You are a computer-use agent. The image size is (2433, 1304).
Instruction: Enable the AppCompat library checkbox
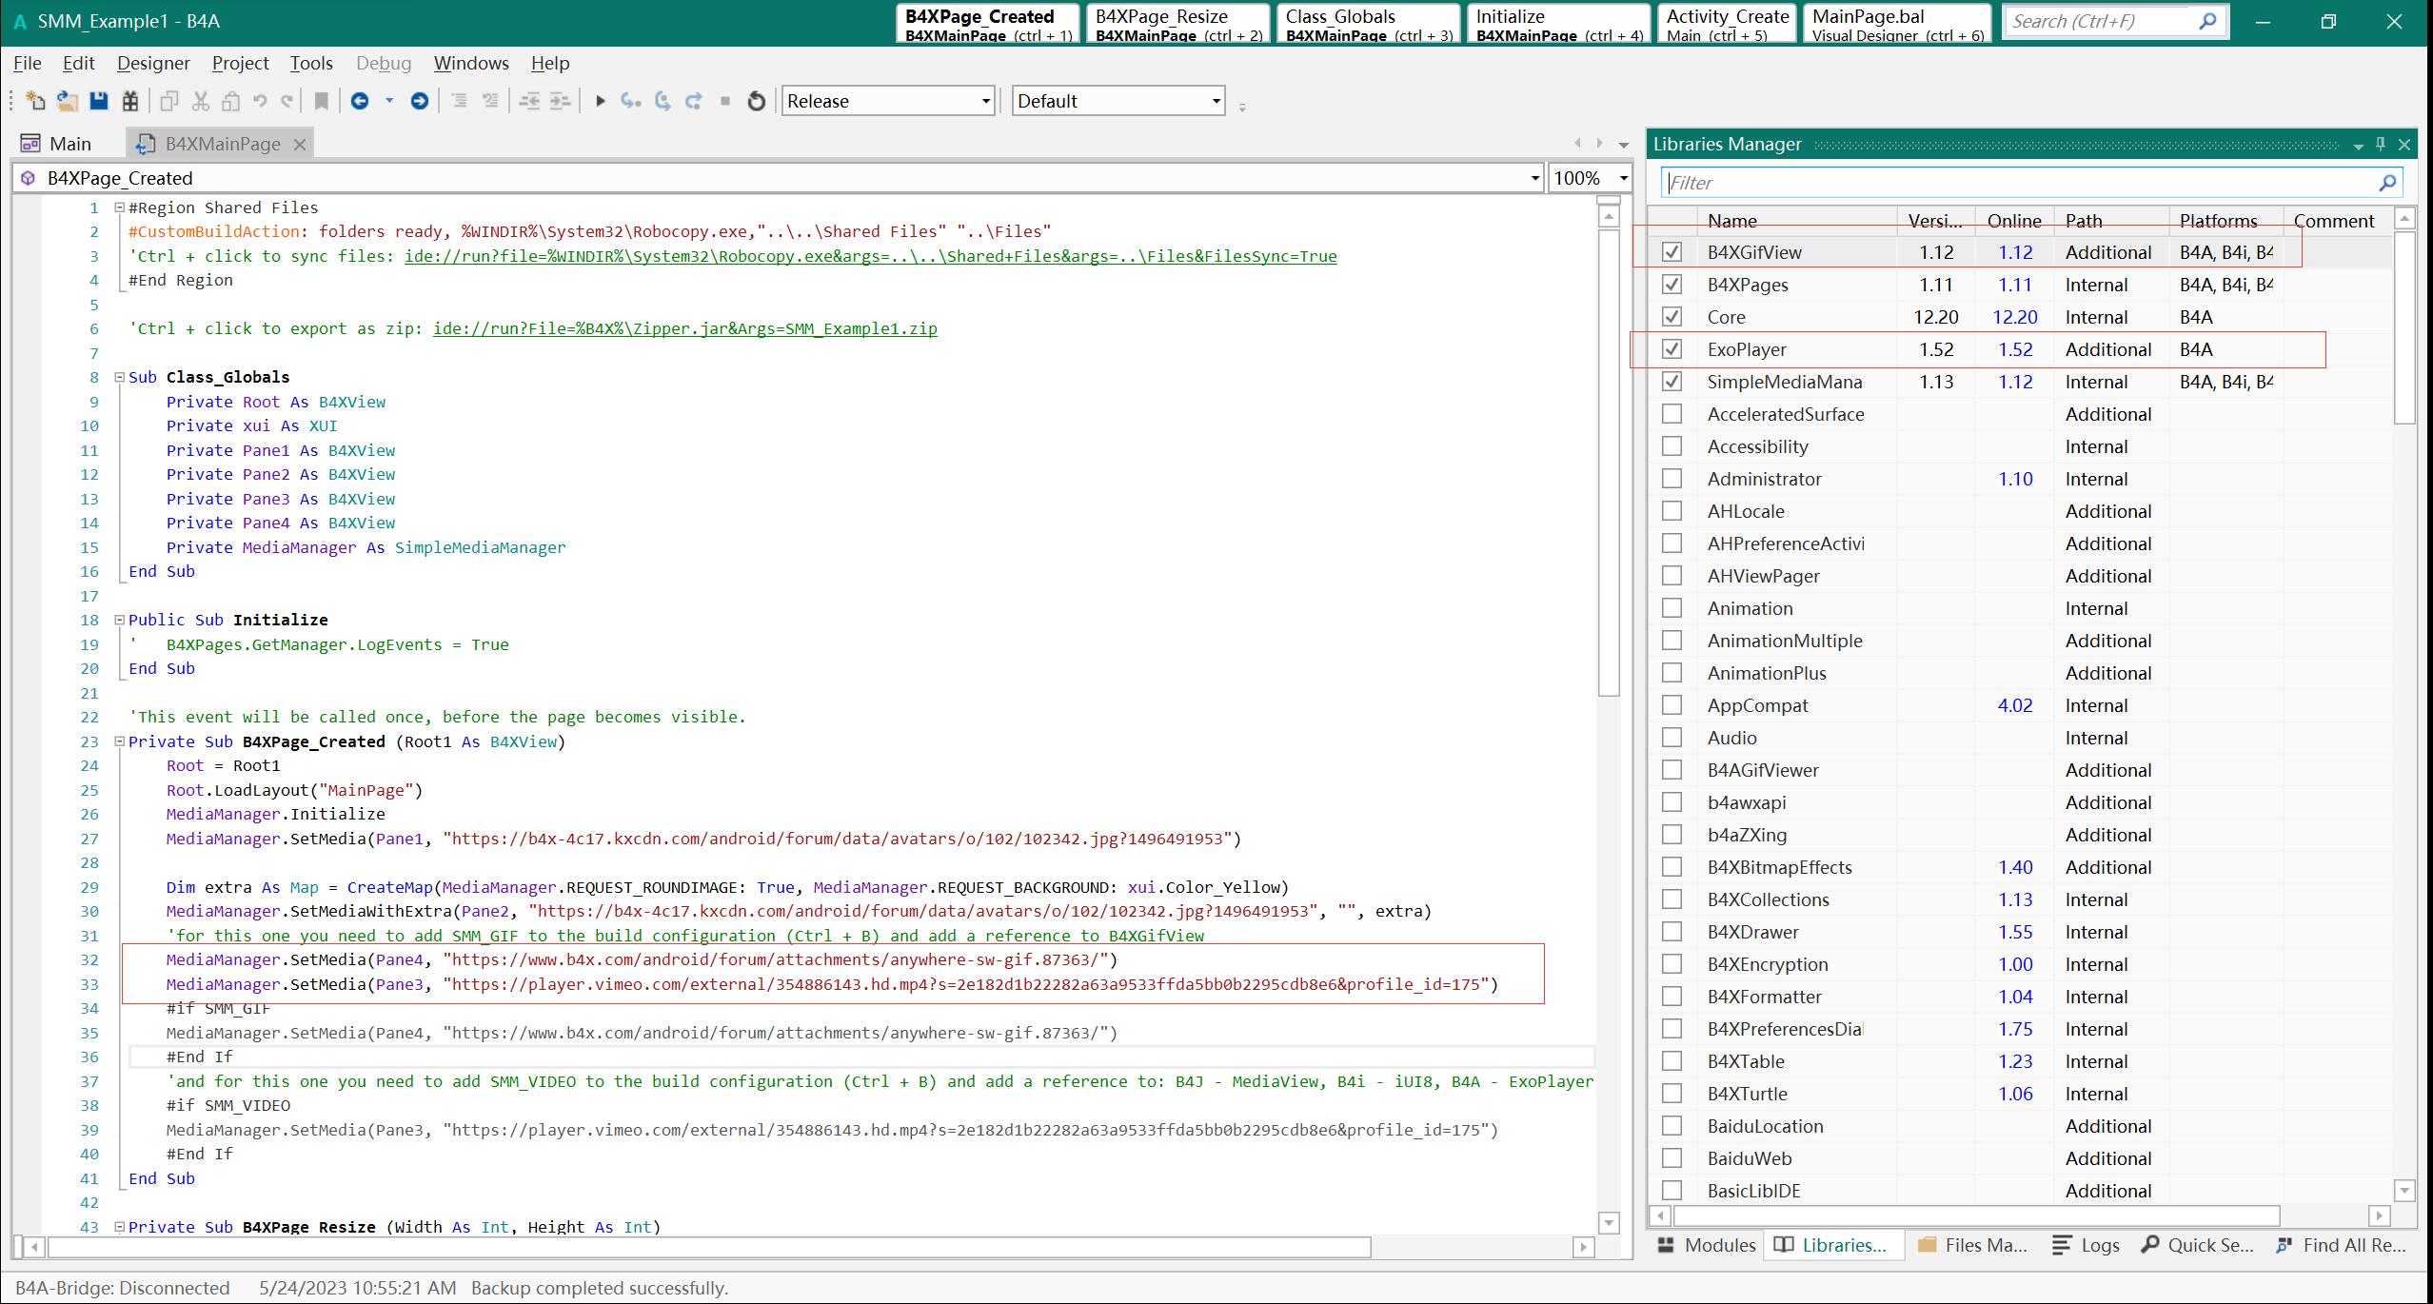(x=1671, y=705)
